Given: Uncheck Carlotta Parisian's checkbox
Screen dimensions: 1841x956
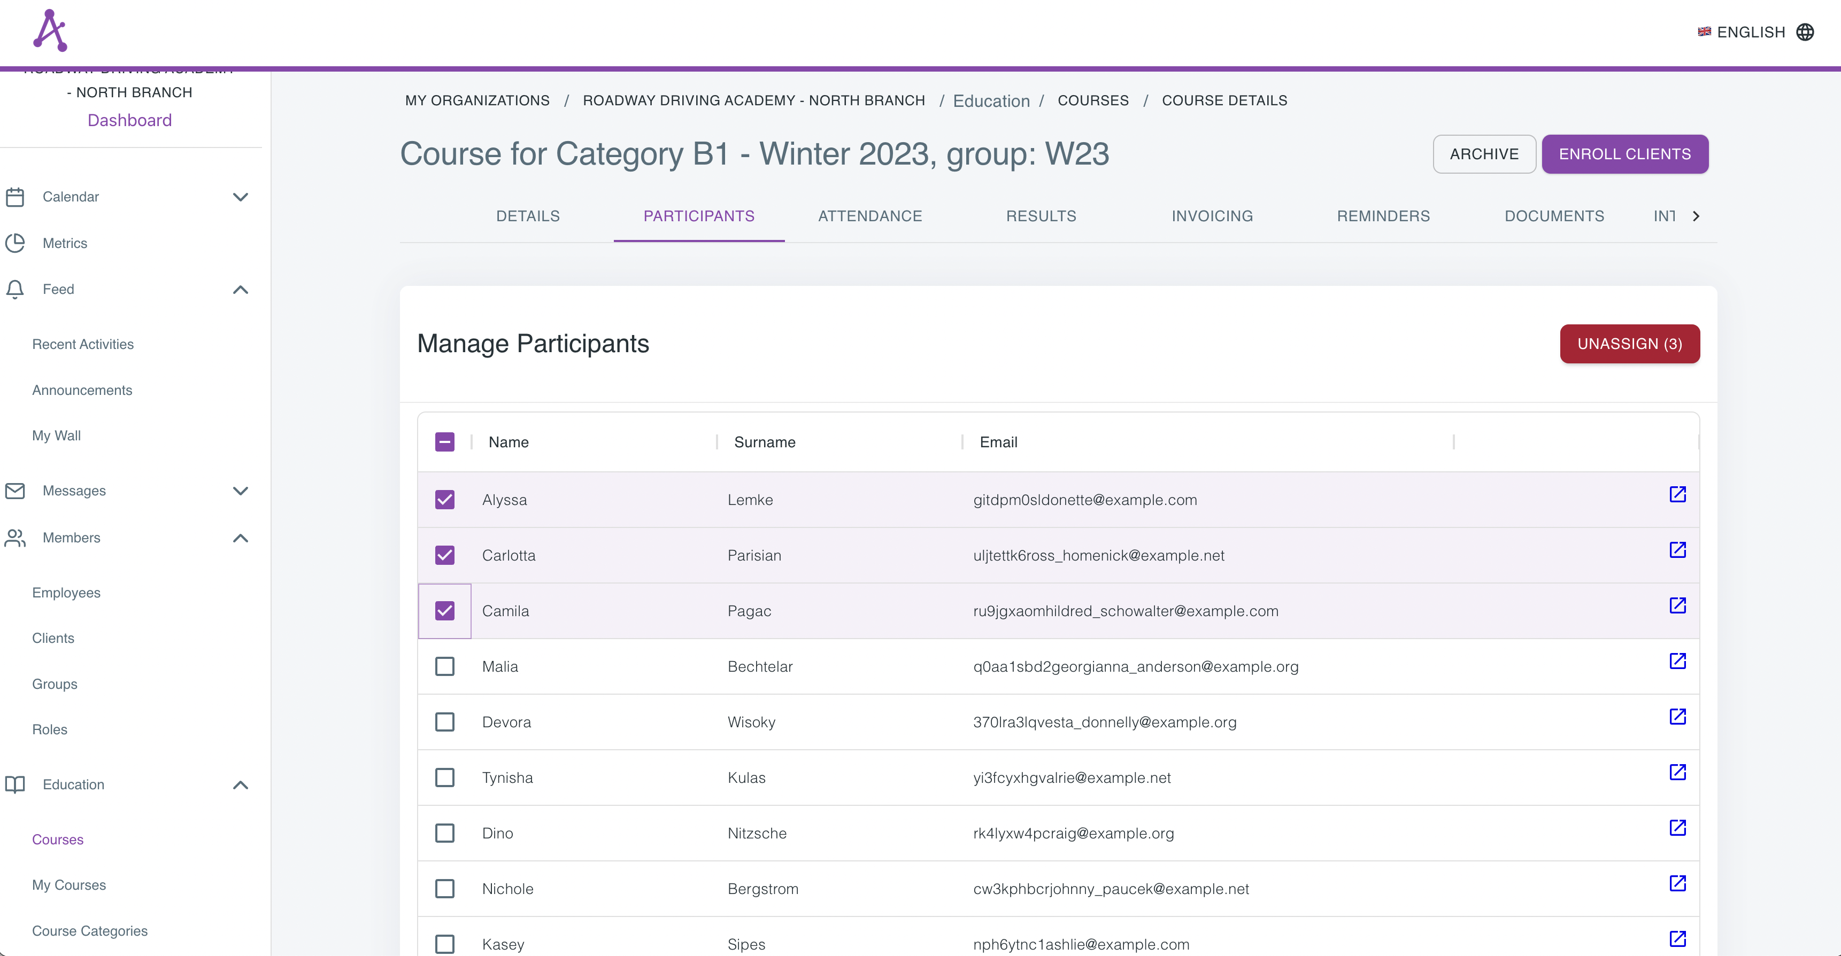Looking at the screenshot, I should pyautogui.click(x=444, y=555).
